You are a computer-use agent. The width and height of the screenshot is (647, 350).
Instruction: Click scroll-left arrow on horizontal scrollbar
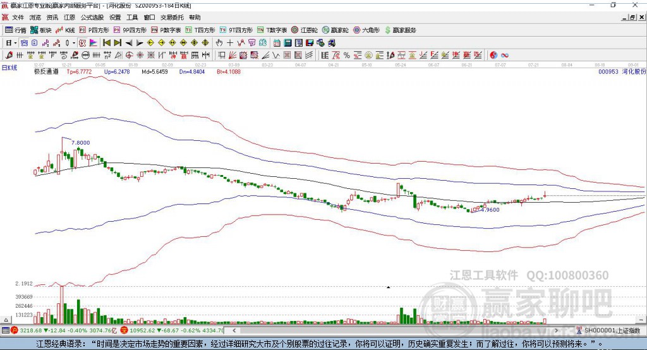[234, 330]
